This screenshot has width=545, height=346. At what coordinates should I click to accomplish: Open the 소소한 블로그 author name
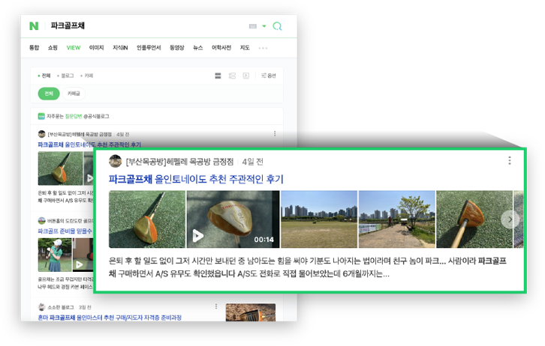coord(61,307)
